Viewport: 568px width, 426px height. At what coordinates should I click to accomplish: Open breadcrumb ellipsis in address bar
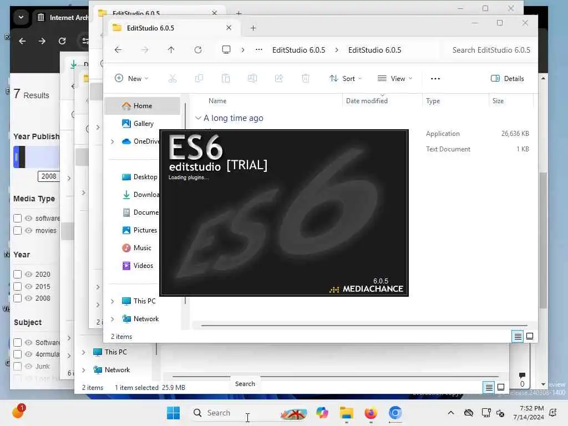pyautogui.click(x=258, y=50)
